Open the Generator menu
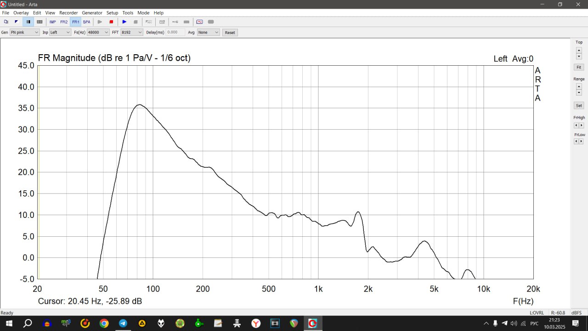588x331 pixels. pyautogui.click(x=92, y=13)
